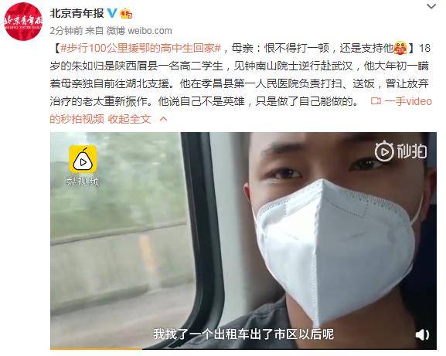This screenshot has width=446, height=356.
Task: Click the 梨视频 pear logo watermark
Action: tap(83, 159)
